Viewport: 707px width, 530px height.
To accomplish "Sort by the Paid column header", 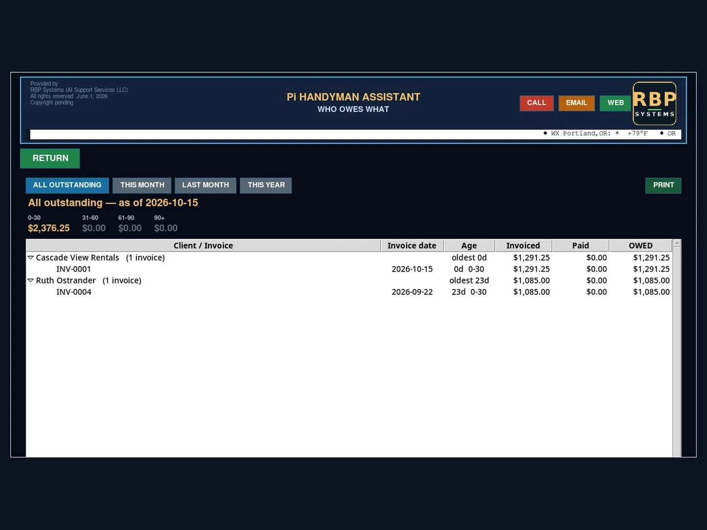I will click(x=581, y=245).
